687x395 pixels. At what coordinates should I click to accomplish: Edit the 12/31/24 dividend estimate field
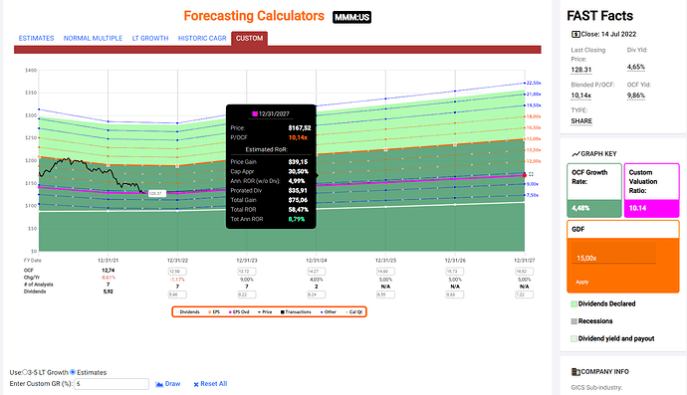[316, 295]
